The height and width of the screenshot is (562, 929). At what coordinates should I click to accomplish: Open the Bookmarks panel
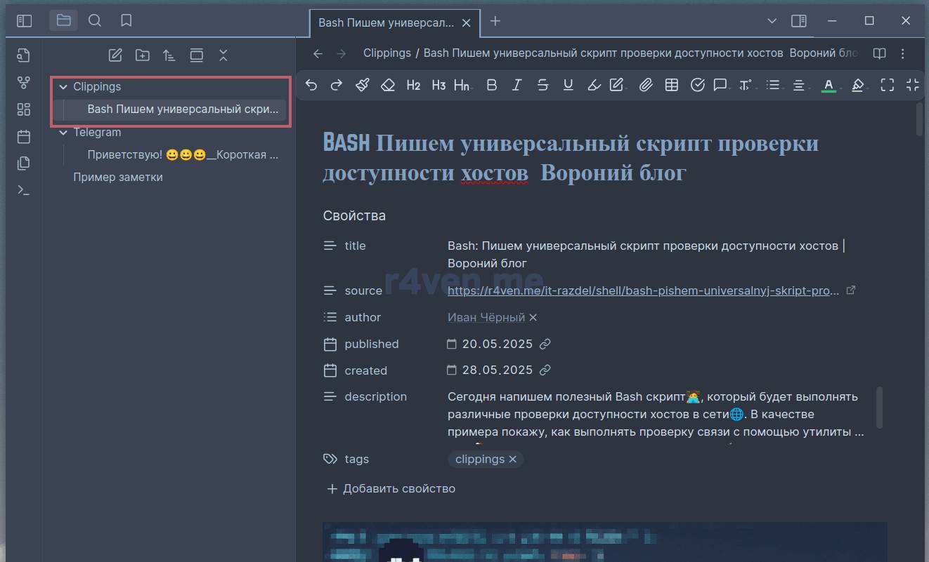[126, 21]
